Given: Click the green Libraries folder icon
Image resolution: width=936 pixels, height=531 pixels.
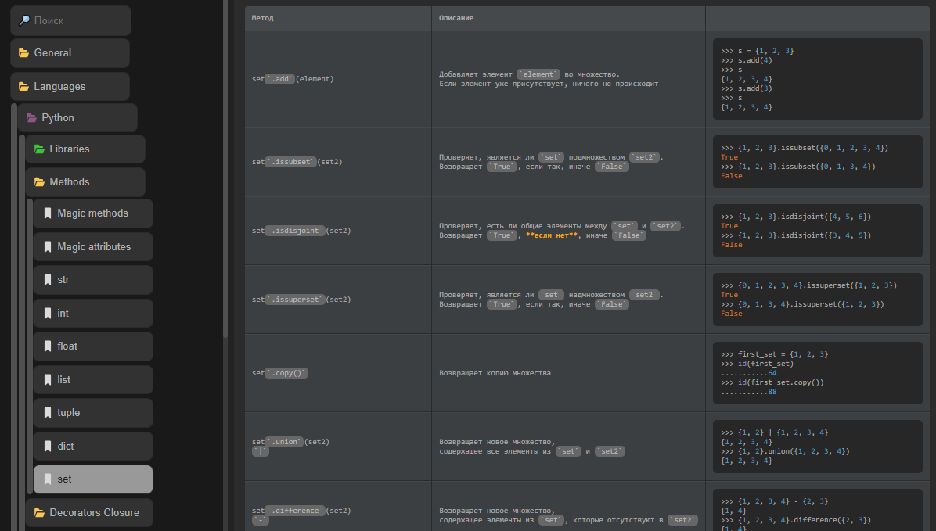Looking at the screenshot, I should click(39, 149).
